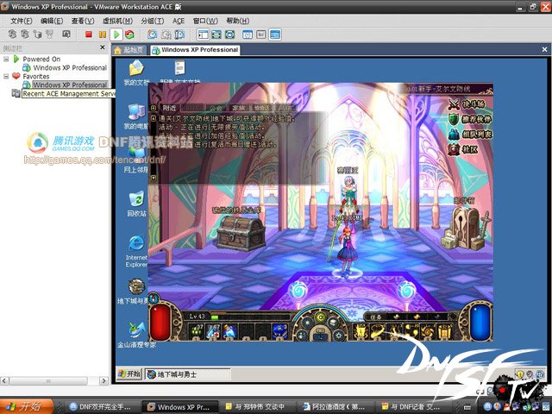Close the sidebar panel with X

point(105,49)
